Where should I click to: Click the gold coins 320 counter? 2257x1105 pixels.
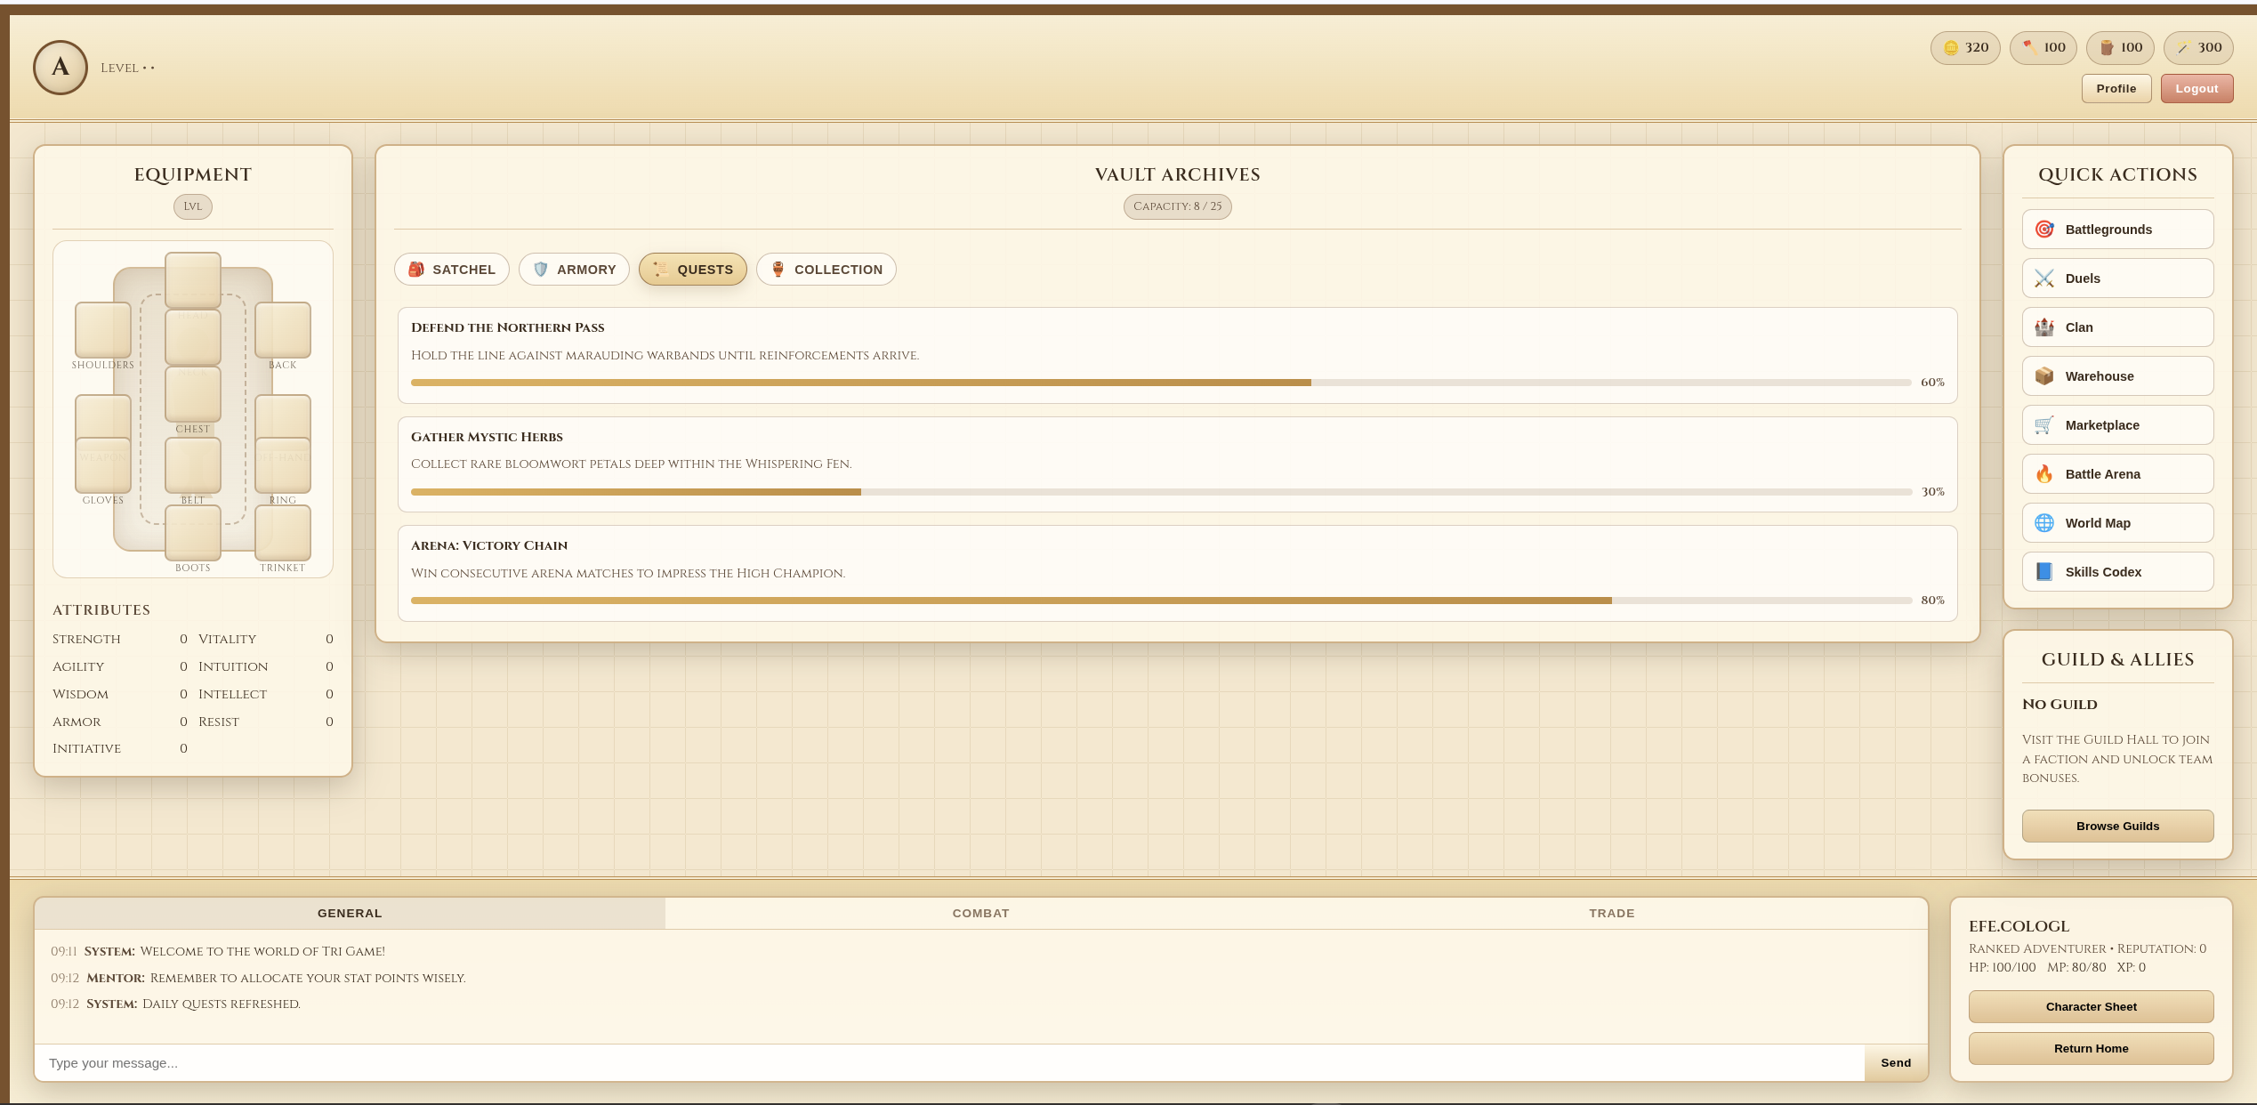coord(1965,48)
